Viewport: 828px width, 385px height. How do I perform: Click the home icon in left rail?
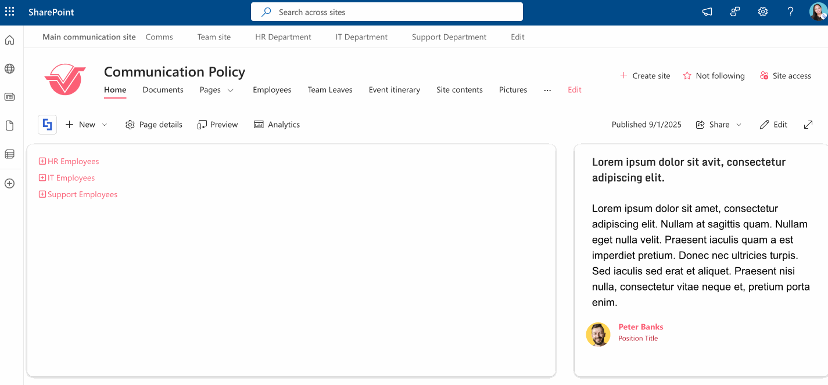pos(9,40)
